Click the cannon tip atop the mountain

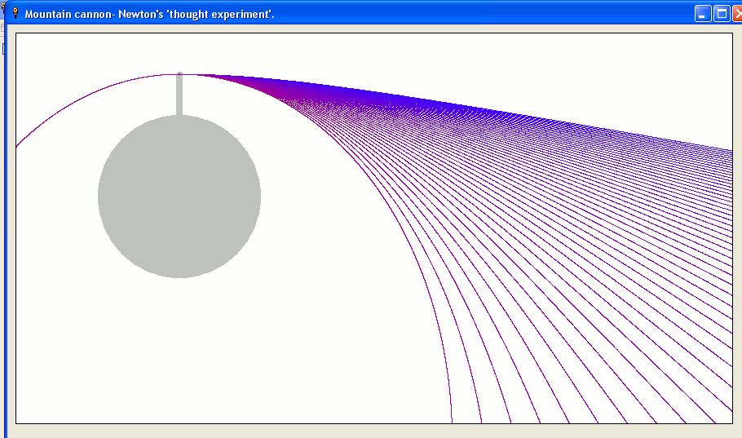[x=179, y=75]
